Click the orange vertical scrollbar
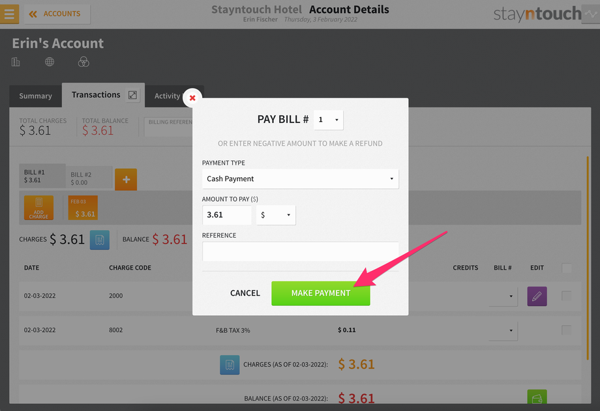The width and height of the screenshot is (600, 411). 588,258
